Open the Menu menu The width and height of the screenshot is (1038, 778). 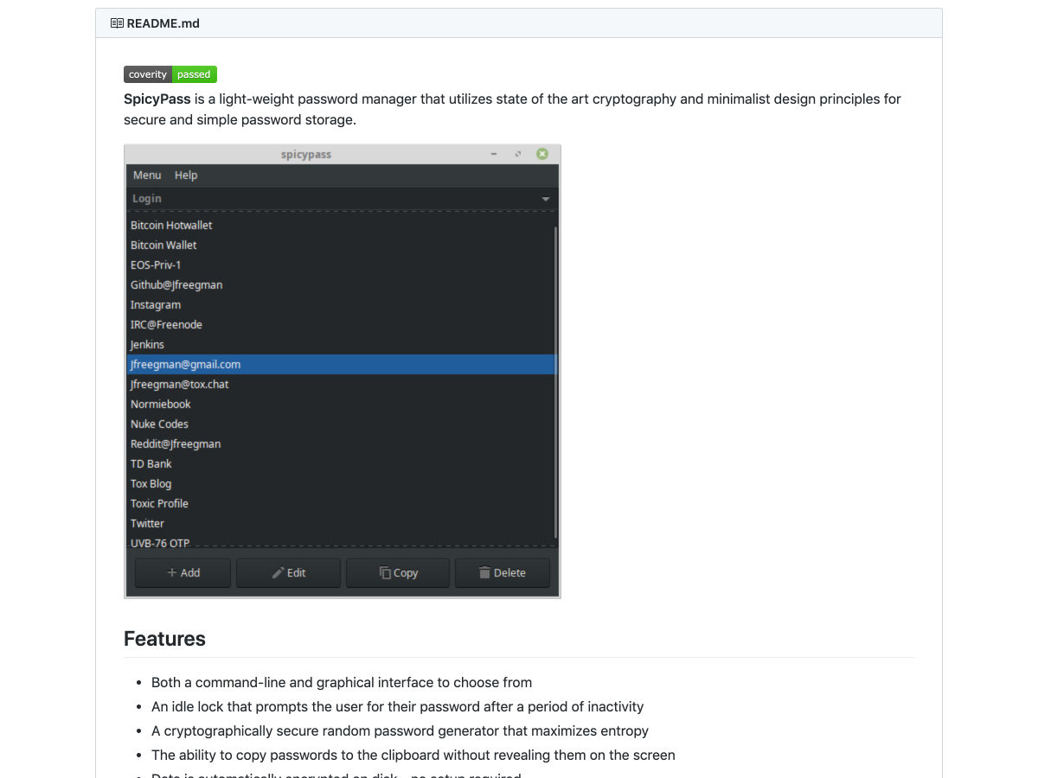click(x=147, y=175)
